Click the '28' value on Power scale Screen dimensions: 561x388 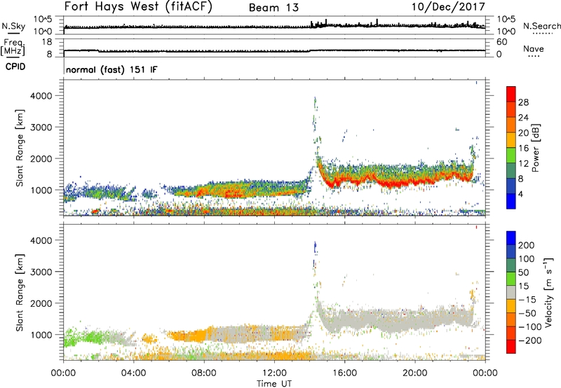[x=523, y=102]
